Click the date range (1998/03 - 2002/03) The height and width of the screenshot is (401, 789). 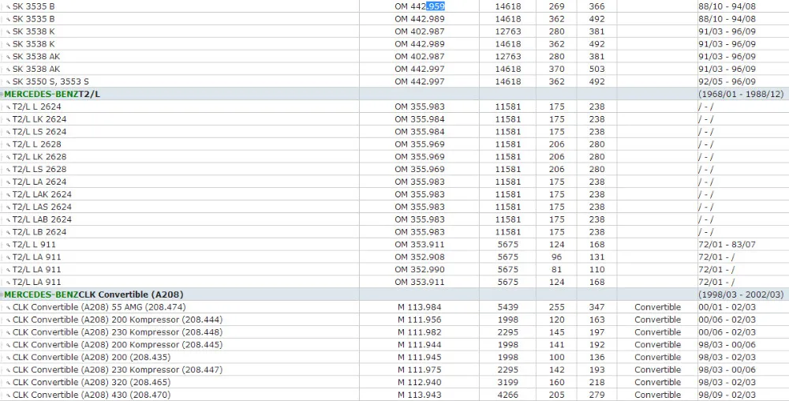(x=741, y=294)
